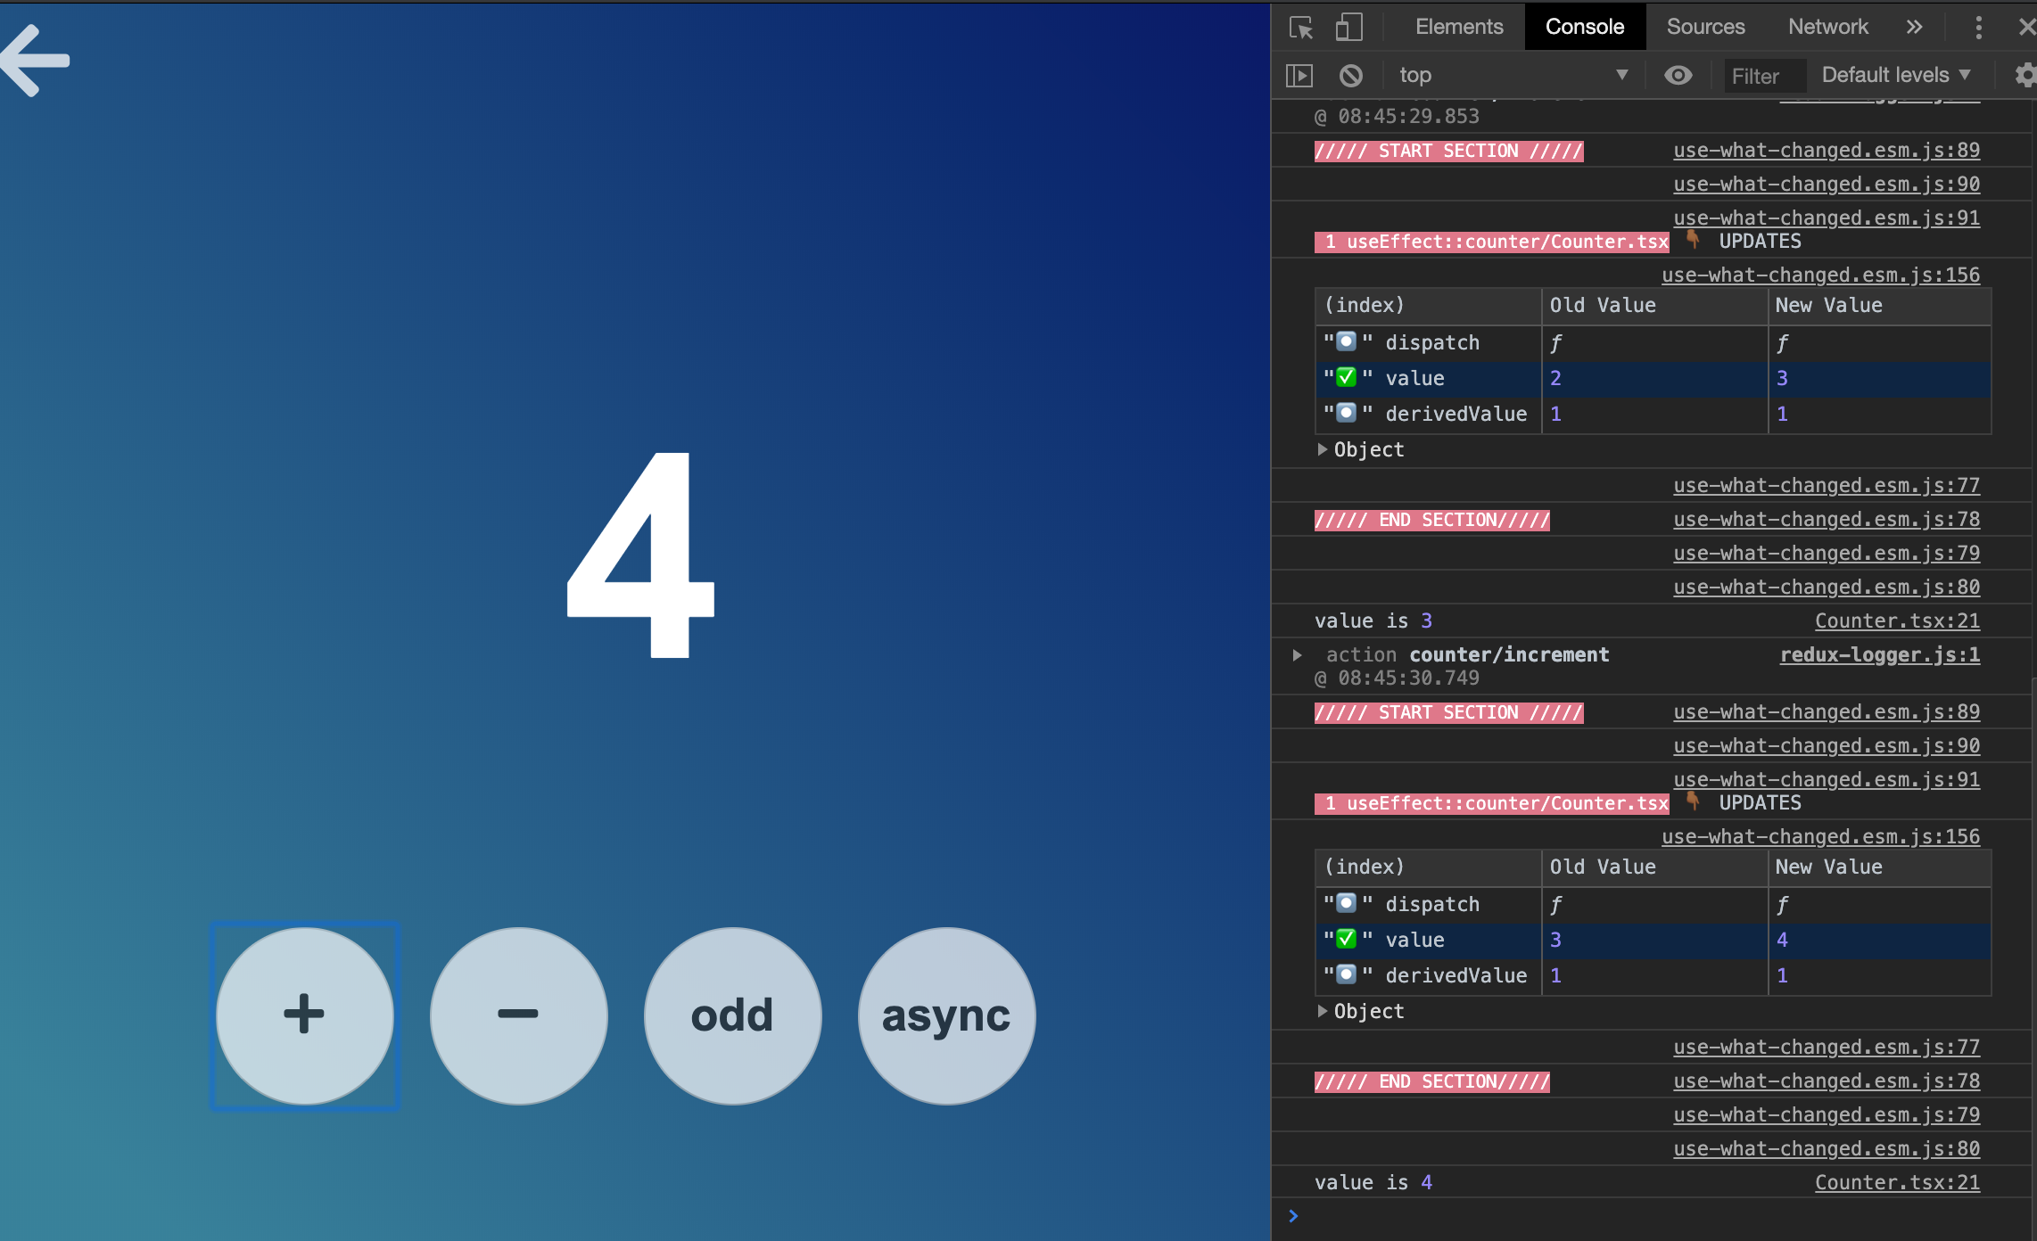Image resolution: width=2037 pixels, height=1241 pixels.
Task: Toggle live expression eye icon
Action: pyautogui.click(x=1678, y=76)
